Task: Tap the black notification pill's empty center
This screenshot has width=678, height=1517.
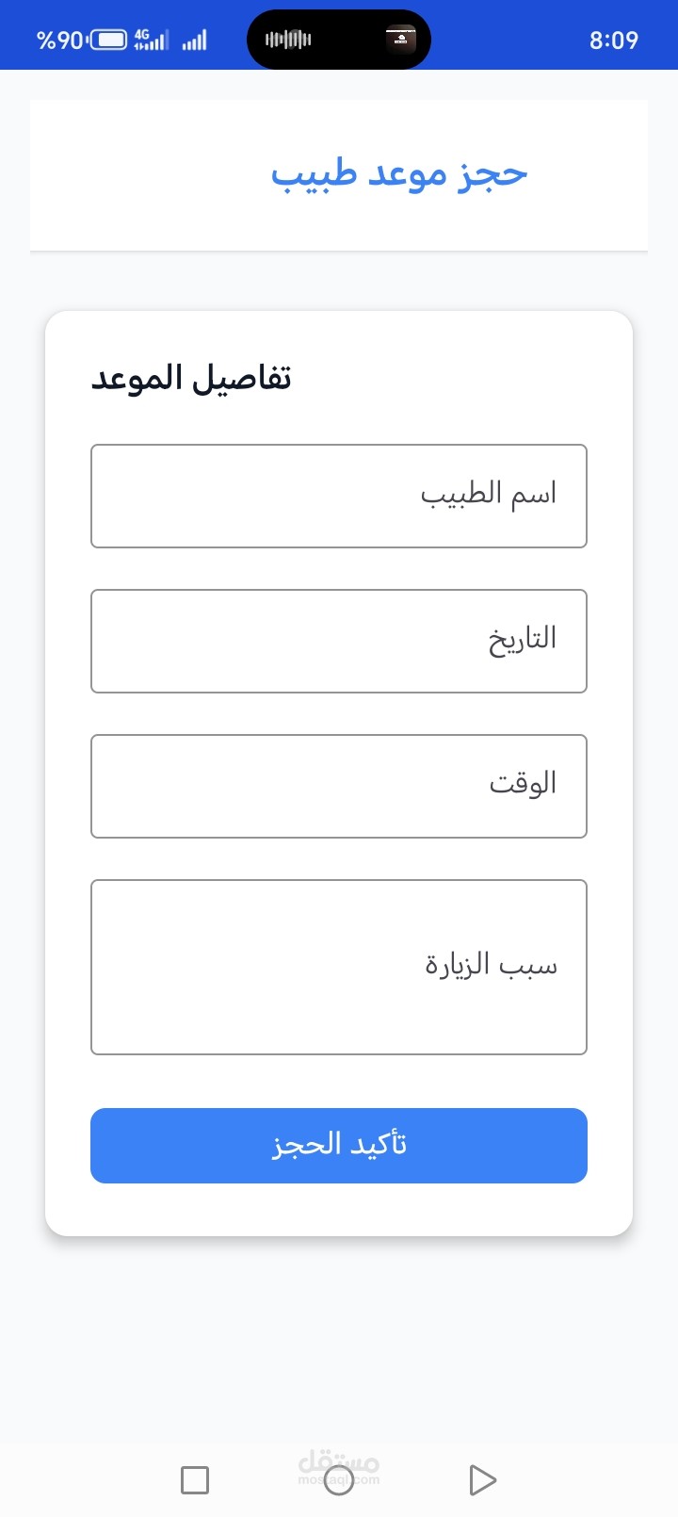Action: 346,40
